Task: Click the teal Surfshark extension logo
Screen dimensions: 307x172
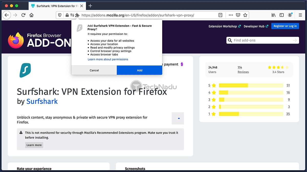Action: [x=25, y=70]
